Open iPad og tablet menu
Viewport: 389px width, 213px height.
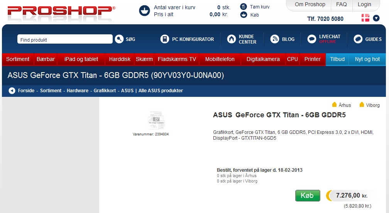point(81,59)
